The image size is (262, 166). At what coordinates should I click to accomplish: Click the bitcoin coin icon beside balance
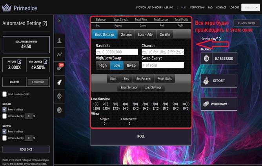[206, 59]
